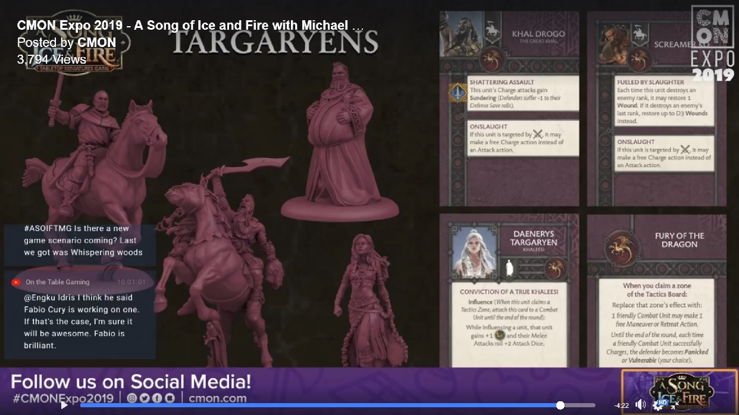Click the Instagram icon in the social banner
The image size is (739, 415).
point(131,398)
